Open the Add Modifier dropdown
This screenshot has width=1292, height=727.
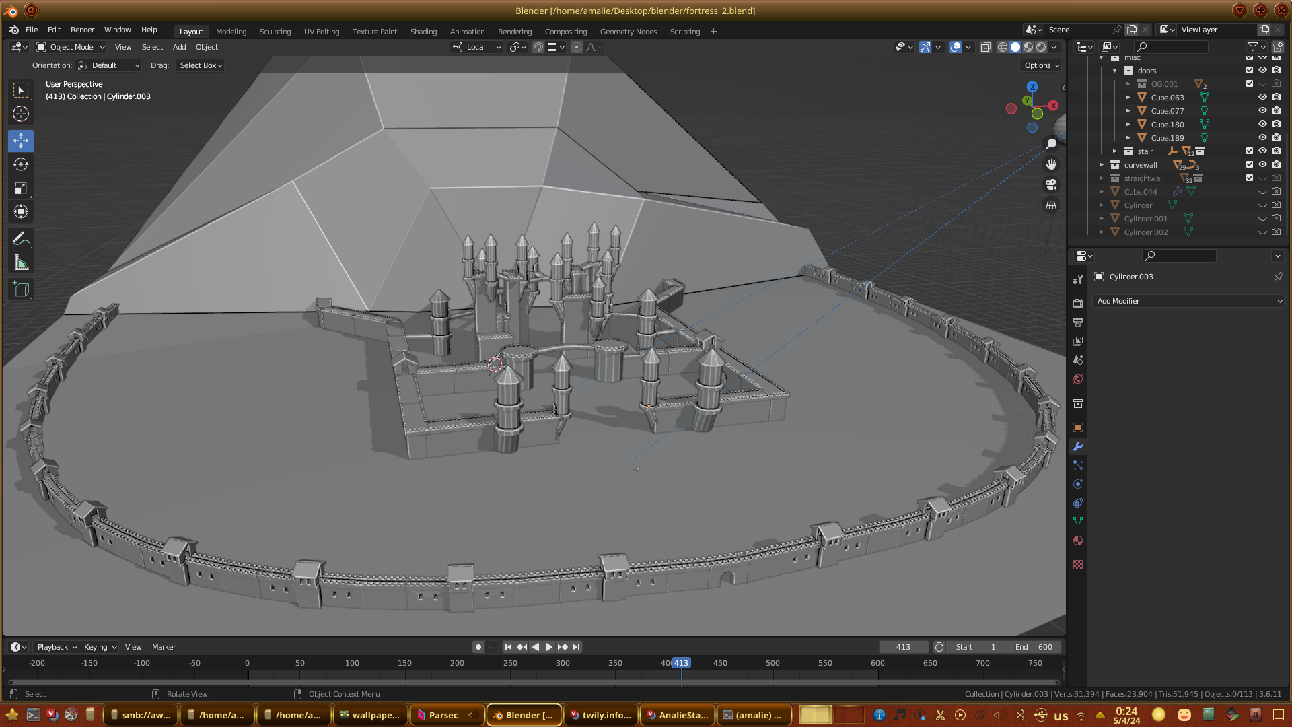pyautogui.click(x=1188, y=301)
